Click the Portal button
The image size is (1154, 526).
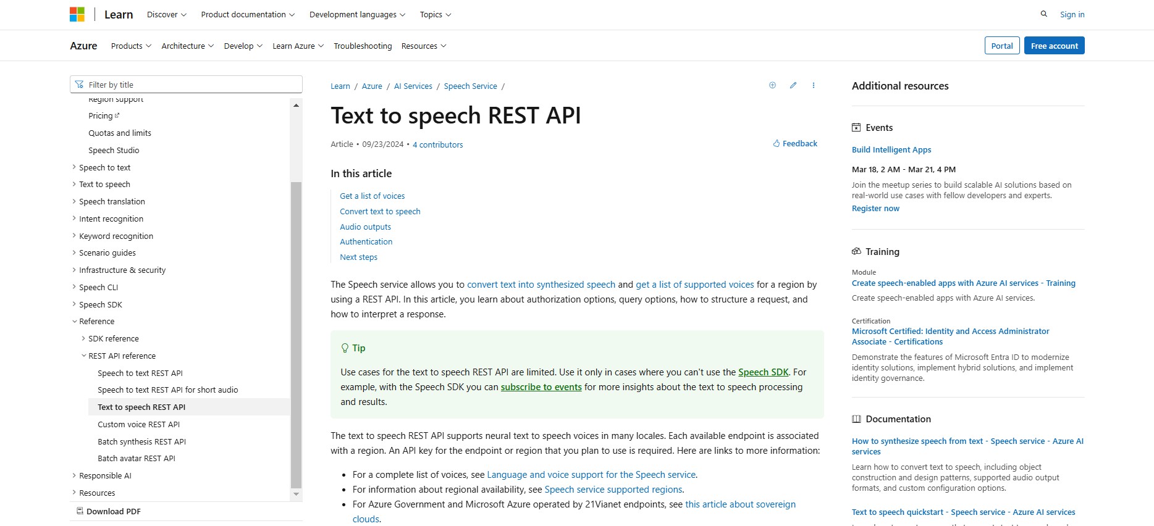[x=1002, y=46]
